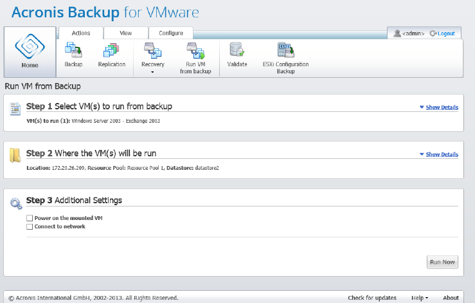
Task: Open the Help dropdown menu
Action: click(x=420, y=298)
